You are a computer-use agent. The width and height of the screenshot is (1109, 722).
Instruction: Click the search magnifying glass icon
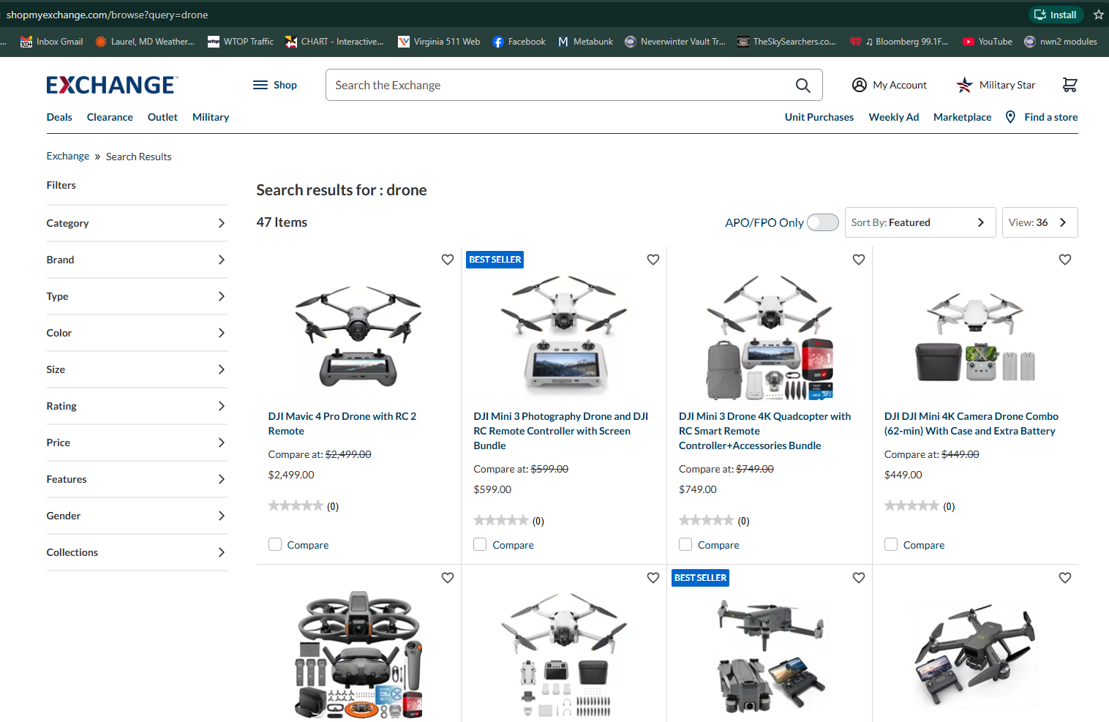coord(802,85)
